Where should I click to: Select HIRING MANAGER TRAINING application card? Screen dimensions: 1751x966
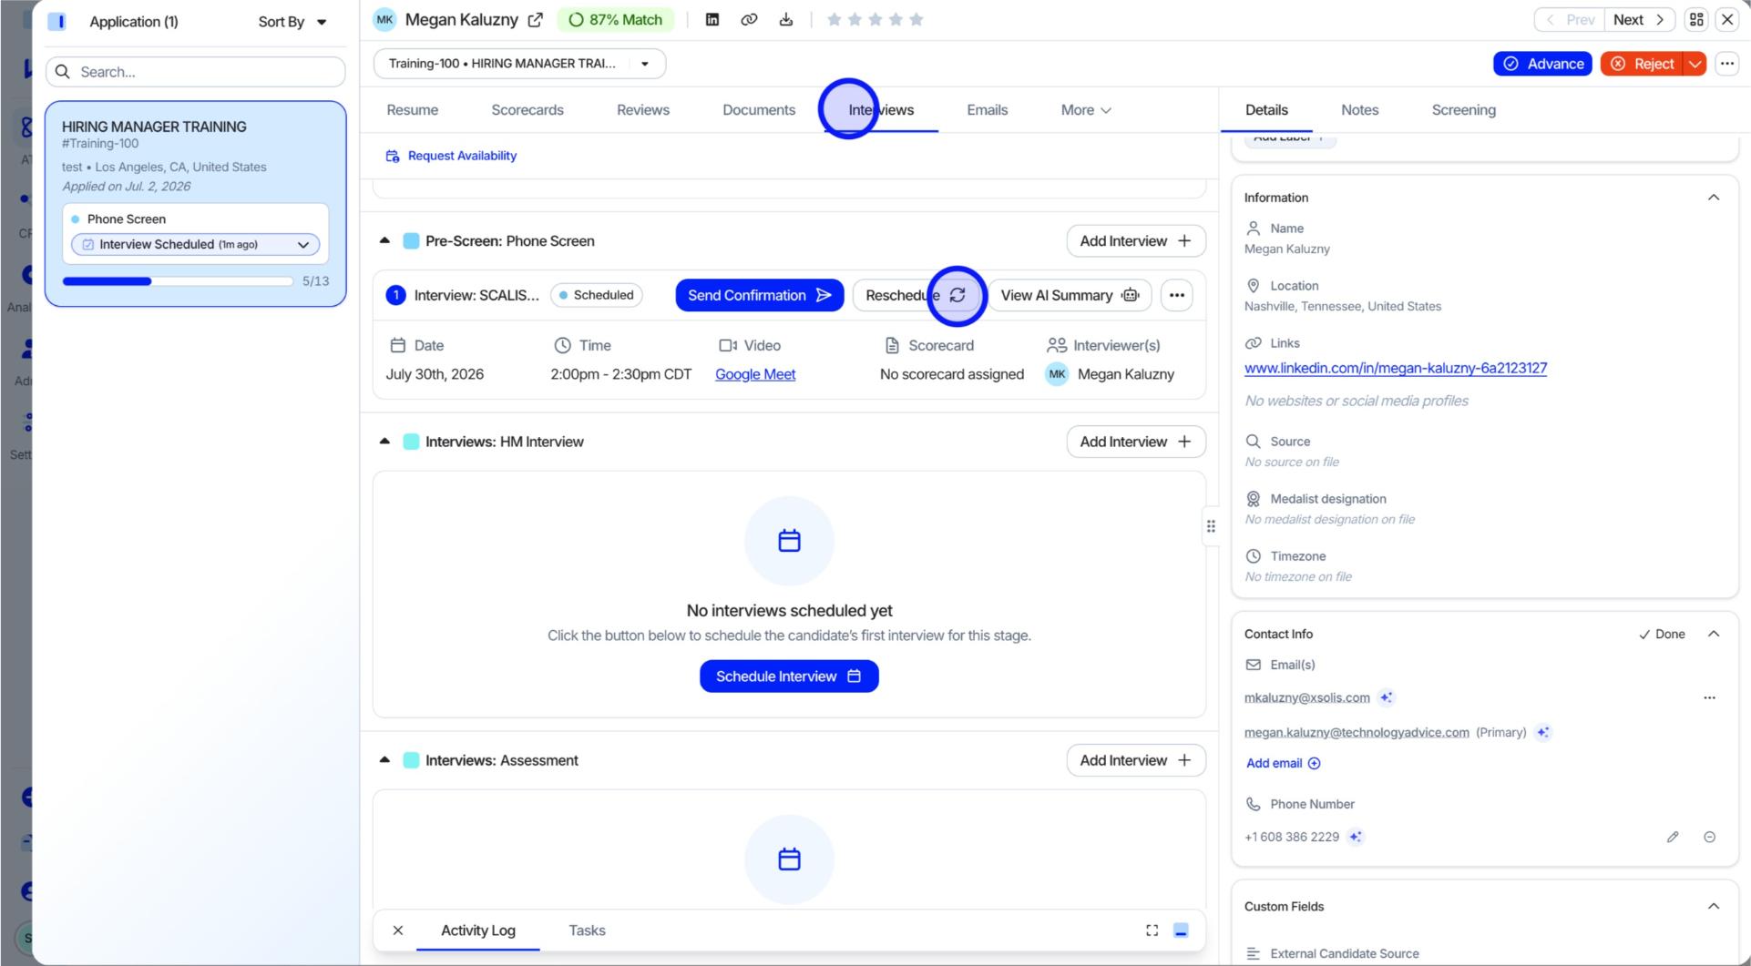pos(196,203)
